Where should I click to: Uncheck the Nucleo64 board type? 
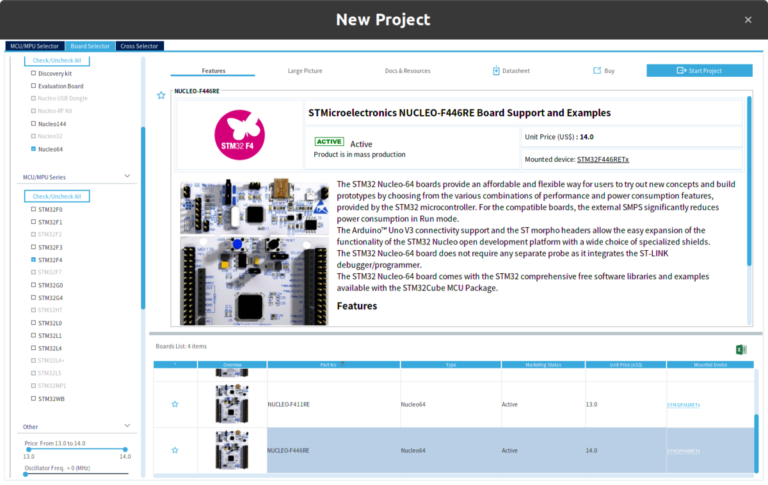[34, 149]
